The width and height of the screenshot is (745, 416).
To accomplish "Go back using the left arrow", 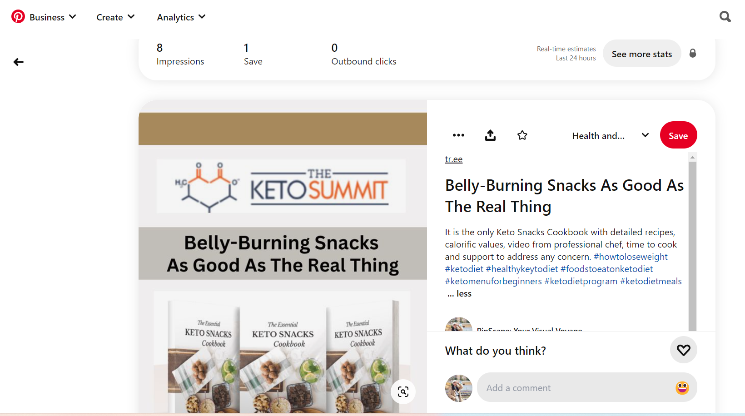I will 19,62.
